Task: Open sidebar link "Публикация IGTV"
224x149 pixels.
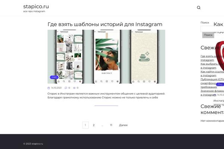Action: coord(212,83)
